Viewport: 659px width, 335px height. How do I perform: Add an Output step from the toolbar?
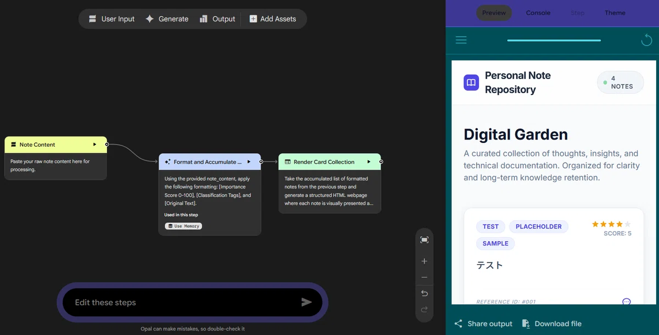coord(217,19)
